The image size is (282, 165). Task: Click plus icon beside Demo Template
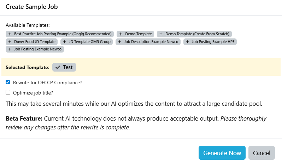tap(121, 34)
